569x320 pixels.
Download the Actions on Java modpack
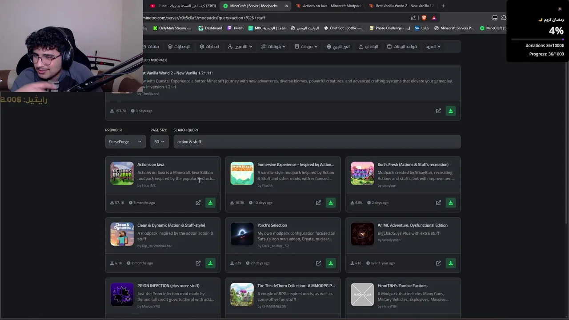coord(210,203)
